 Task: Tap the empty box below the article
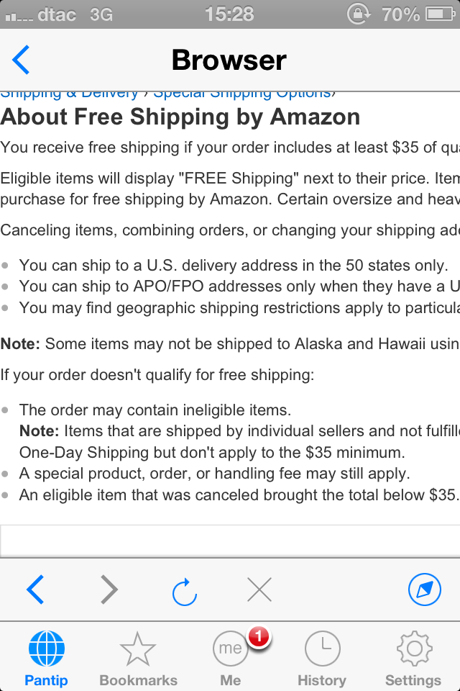pyautogui.click(x=230, y=541)
